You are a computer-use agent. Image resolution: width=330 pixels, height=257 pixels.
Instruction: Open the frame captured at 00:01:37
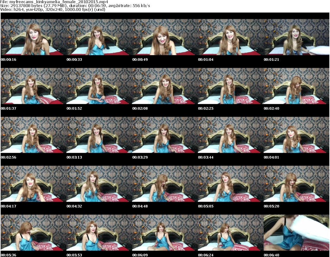click(34, 86)
